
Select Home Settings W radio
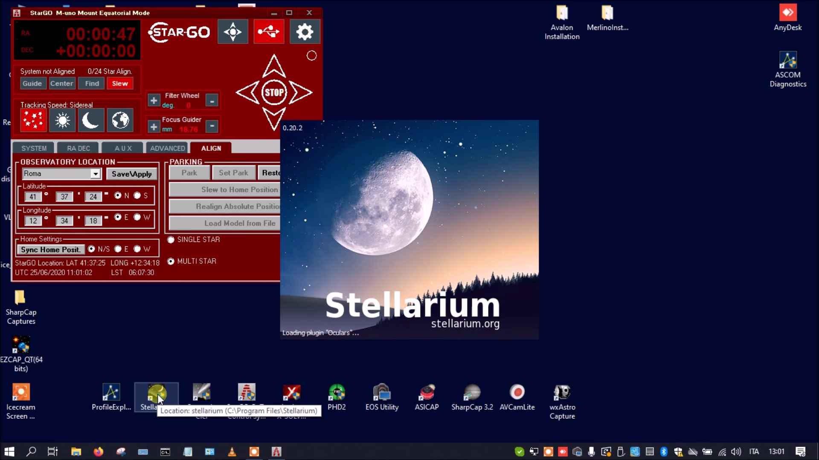coord(137,249)
